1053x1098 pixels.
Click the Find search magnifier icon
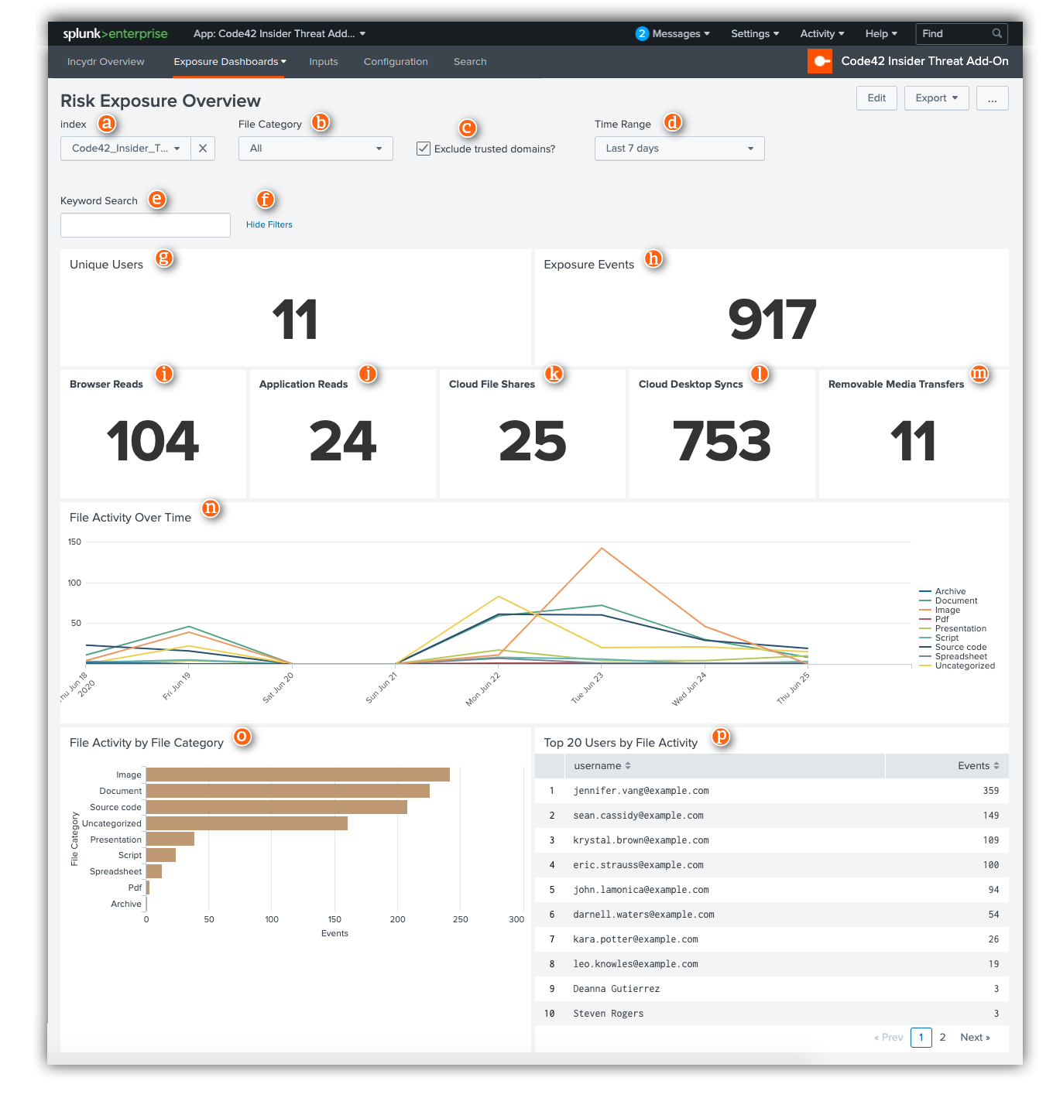tap(997, 34)
